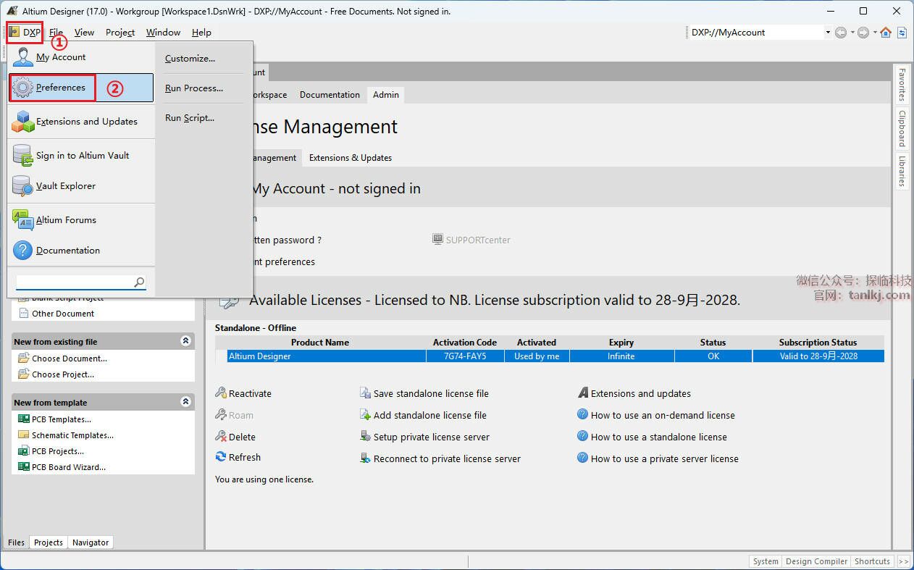The height and width of the screenshot is (570, 914).
Task: Choose Preferences from the DXP menu
Action: tap(81, 88)
